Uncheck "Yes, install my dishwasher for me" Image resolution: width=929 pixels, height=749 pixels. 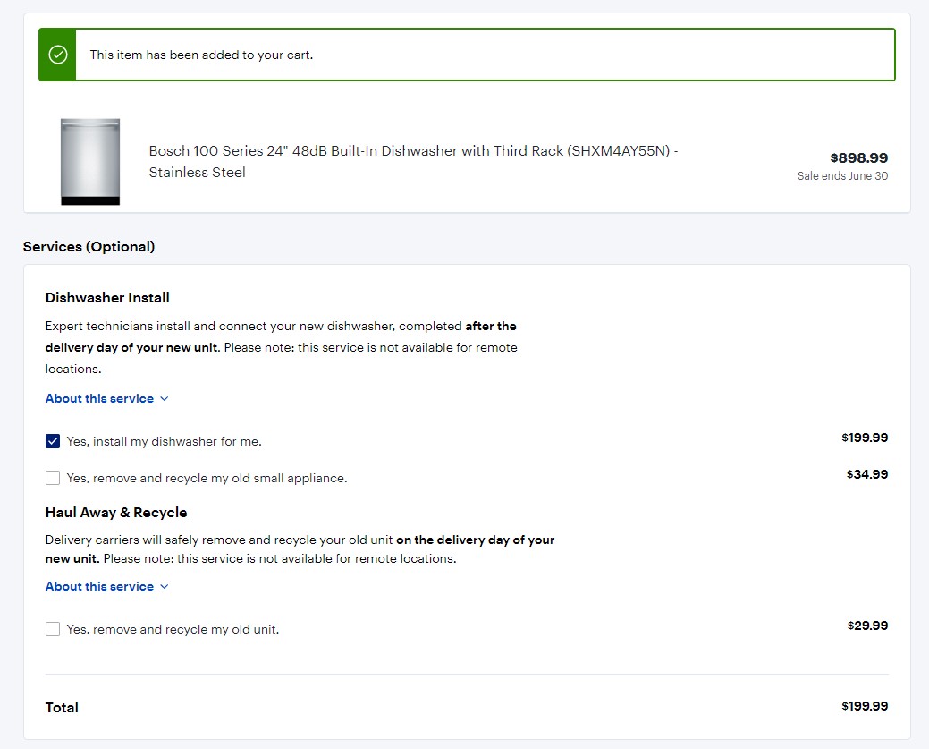pyautogui.click(x=53, y=441)
